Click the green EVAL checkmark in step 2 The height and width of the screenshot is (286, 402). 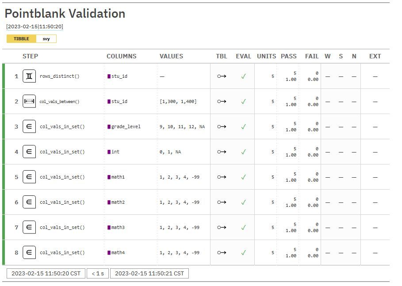[244, 102]
